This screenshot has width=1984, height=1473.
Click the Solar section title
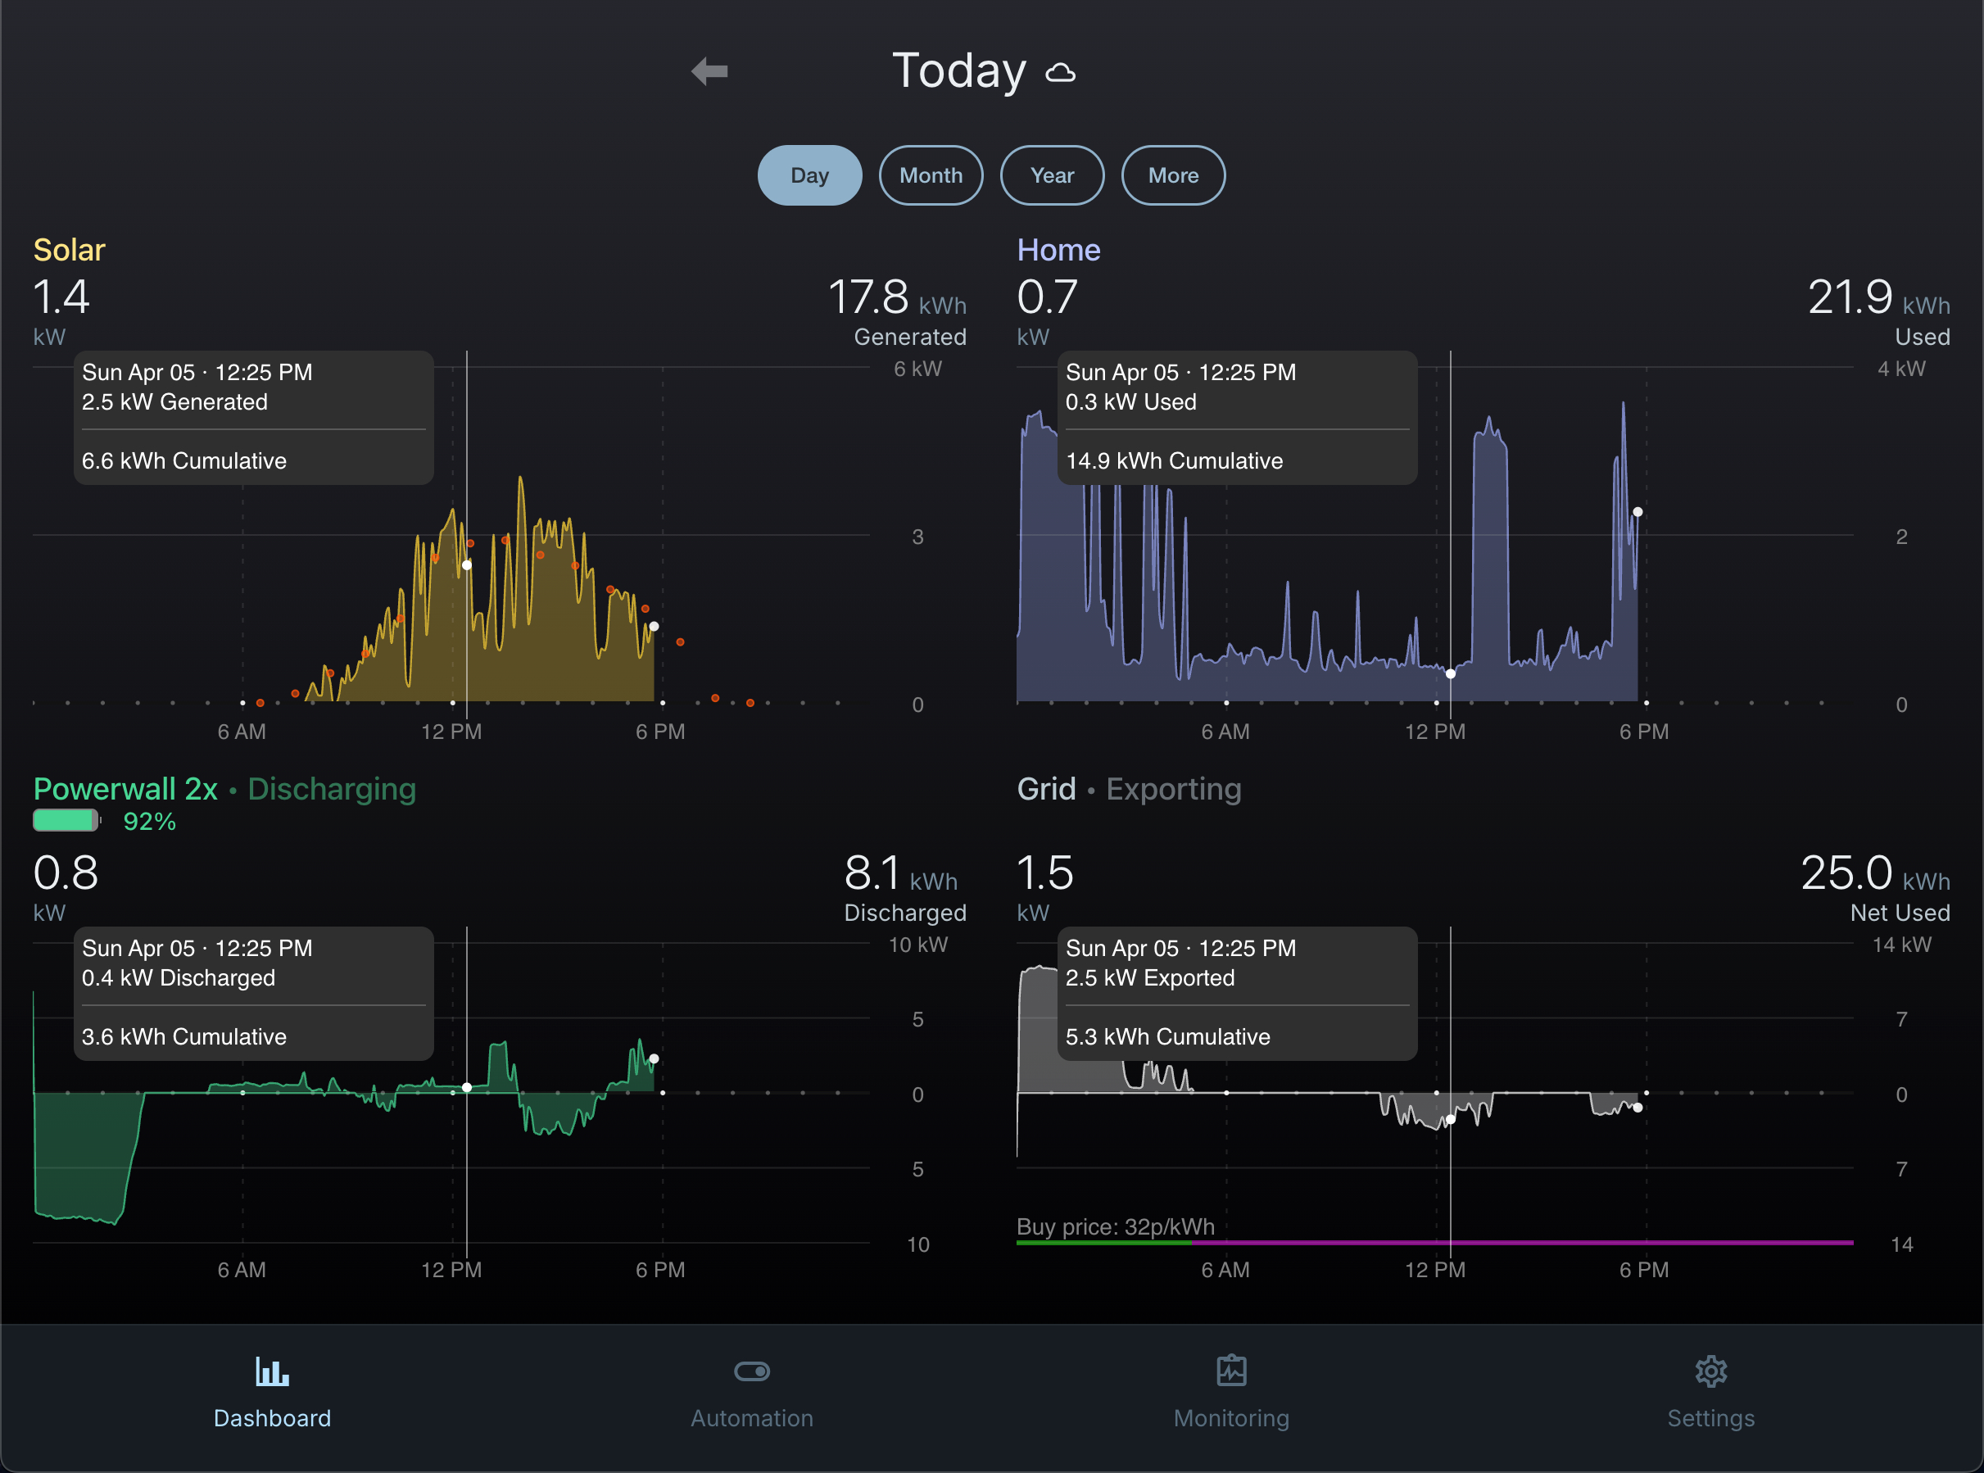(x=70, y=250)
